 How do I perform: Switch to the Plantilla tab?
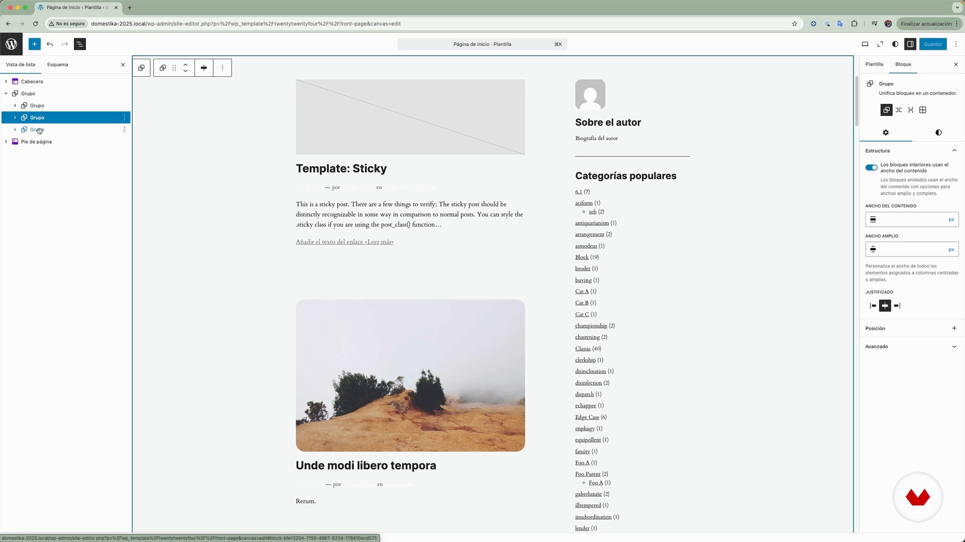[874, 64]
